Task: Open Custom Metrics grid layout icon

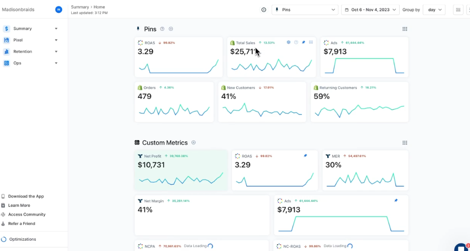Action: coord(405,143)
